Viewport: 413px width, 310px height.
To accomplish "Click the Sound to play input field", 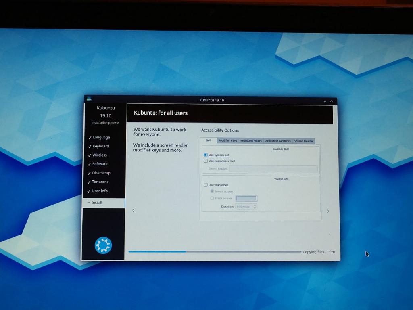I will pyautogui.click(x=273, y=169).
